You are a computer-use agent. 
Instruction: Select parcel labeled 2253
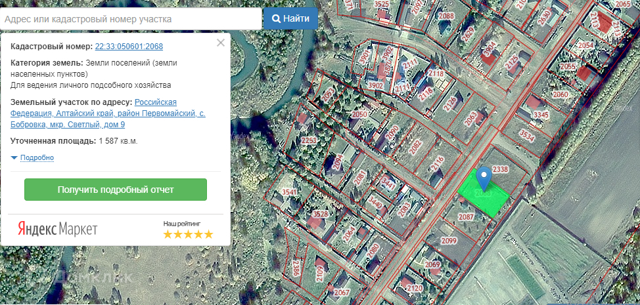pyautogui.click(x=309, y=140)
